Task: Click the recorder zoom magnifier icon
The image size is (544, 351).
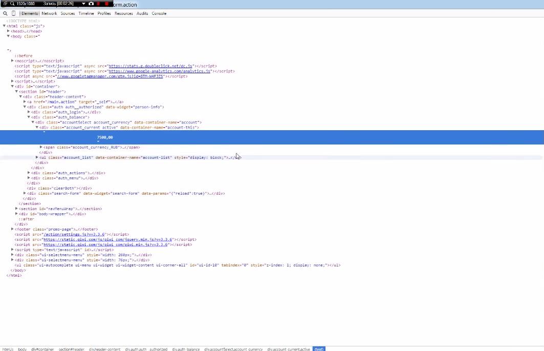Action: [12, 4]
